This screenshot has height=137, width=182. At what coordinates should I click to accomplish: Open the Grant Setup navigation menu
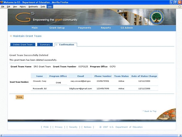click(x=57, y=28)
